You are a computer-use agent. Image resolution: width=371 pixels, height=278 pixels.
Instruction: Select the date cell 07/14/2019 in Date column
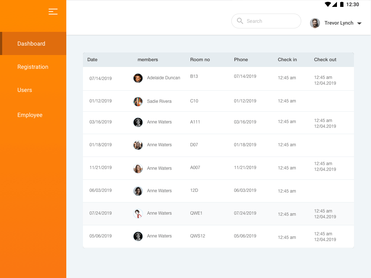101,79
